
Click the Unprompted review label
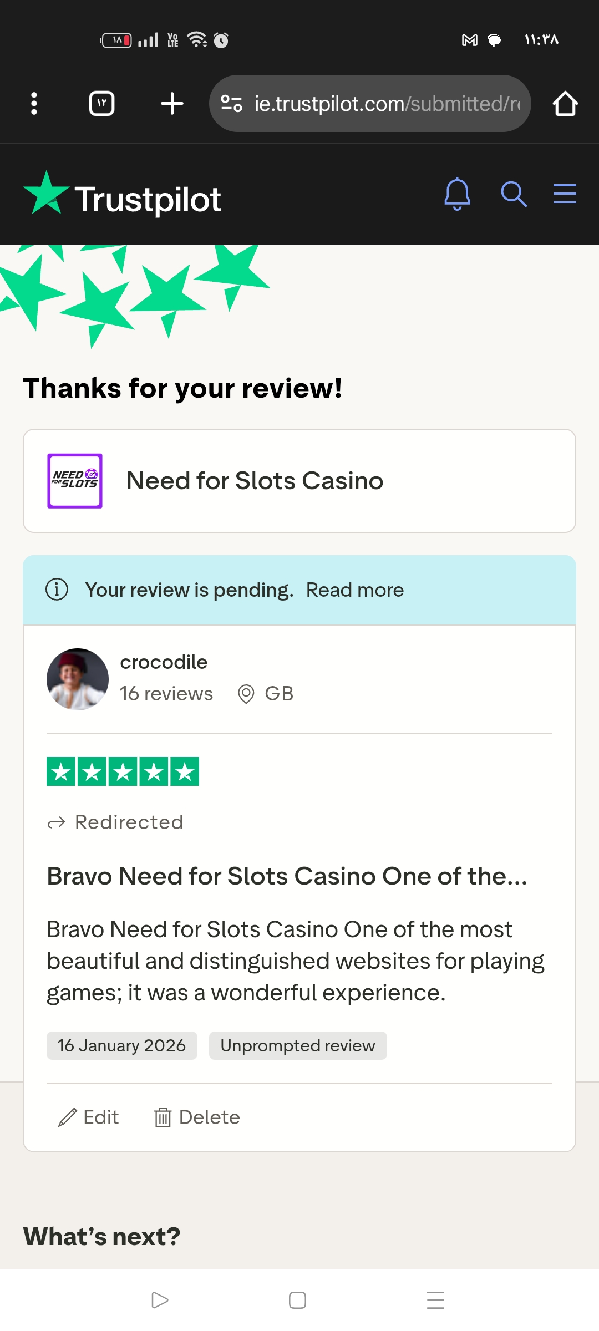tap(298, 1045)
